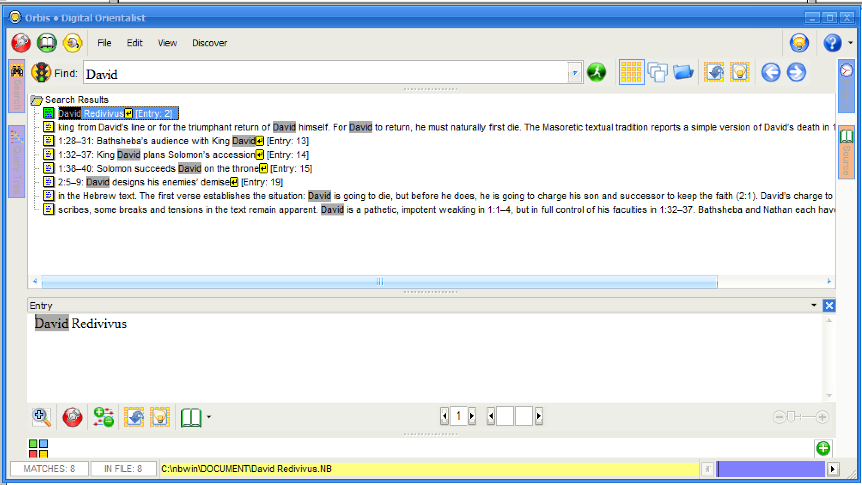Click the green open book icon bottom toolbar
862x485 pixels.
pos(191,417)
